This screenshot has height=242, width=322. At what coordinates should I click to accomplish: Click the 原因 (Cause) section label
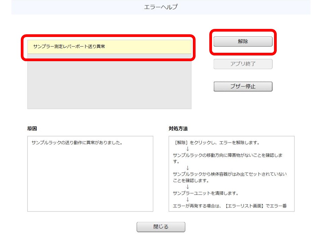coord(33,128)
